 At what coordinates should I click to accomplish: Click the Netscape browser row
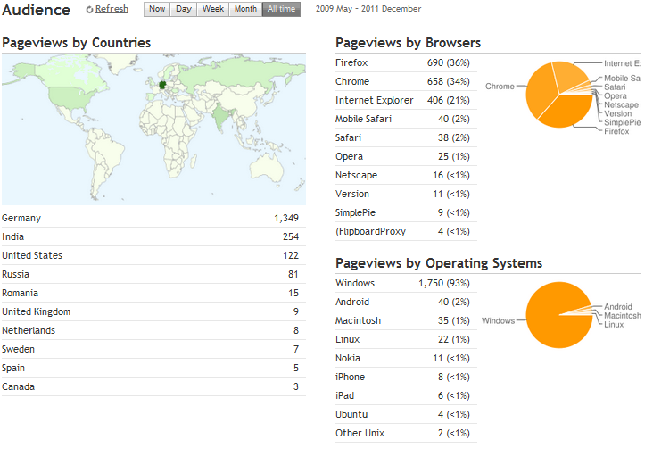pos(406,175)
